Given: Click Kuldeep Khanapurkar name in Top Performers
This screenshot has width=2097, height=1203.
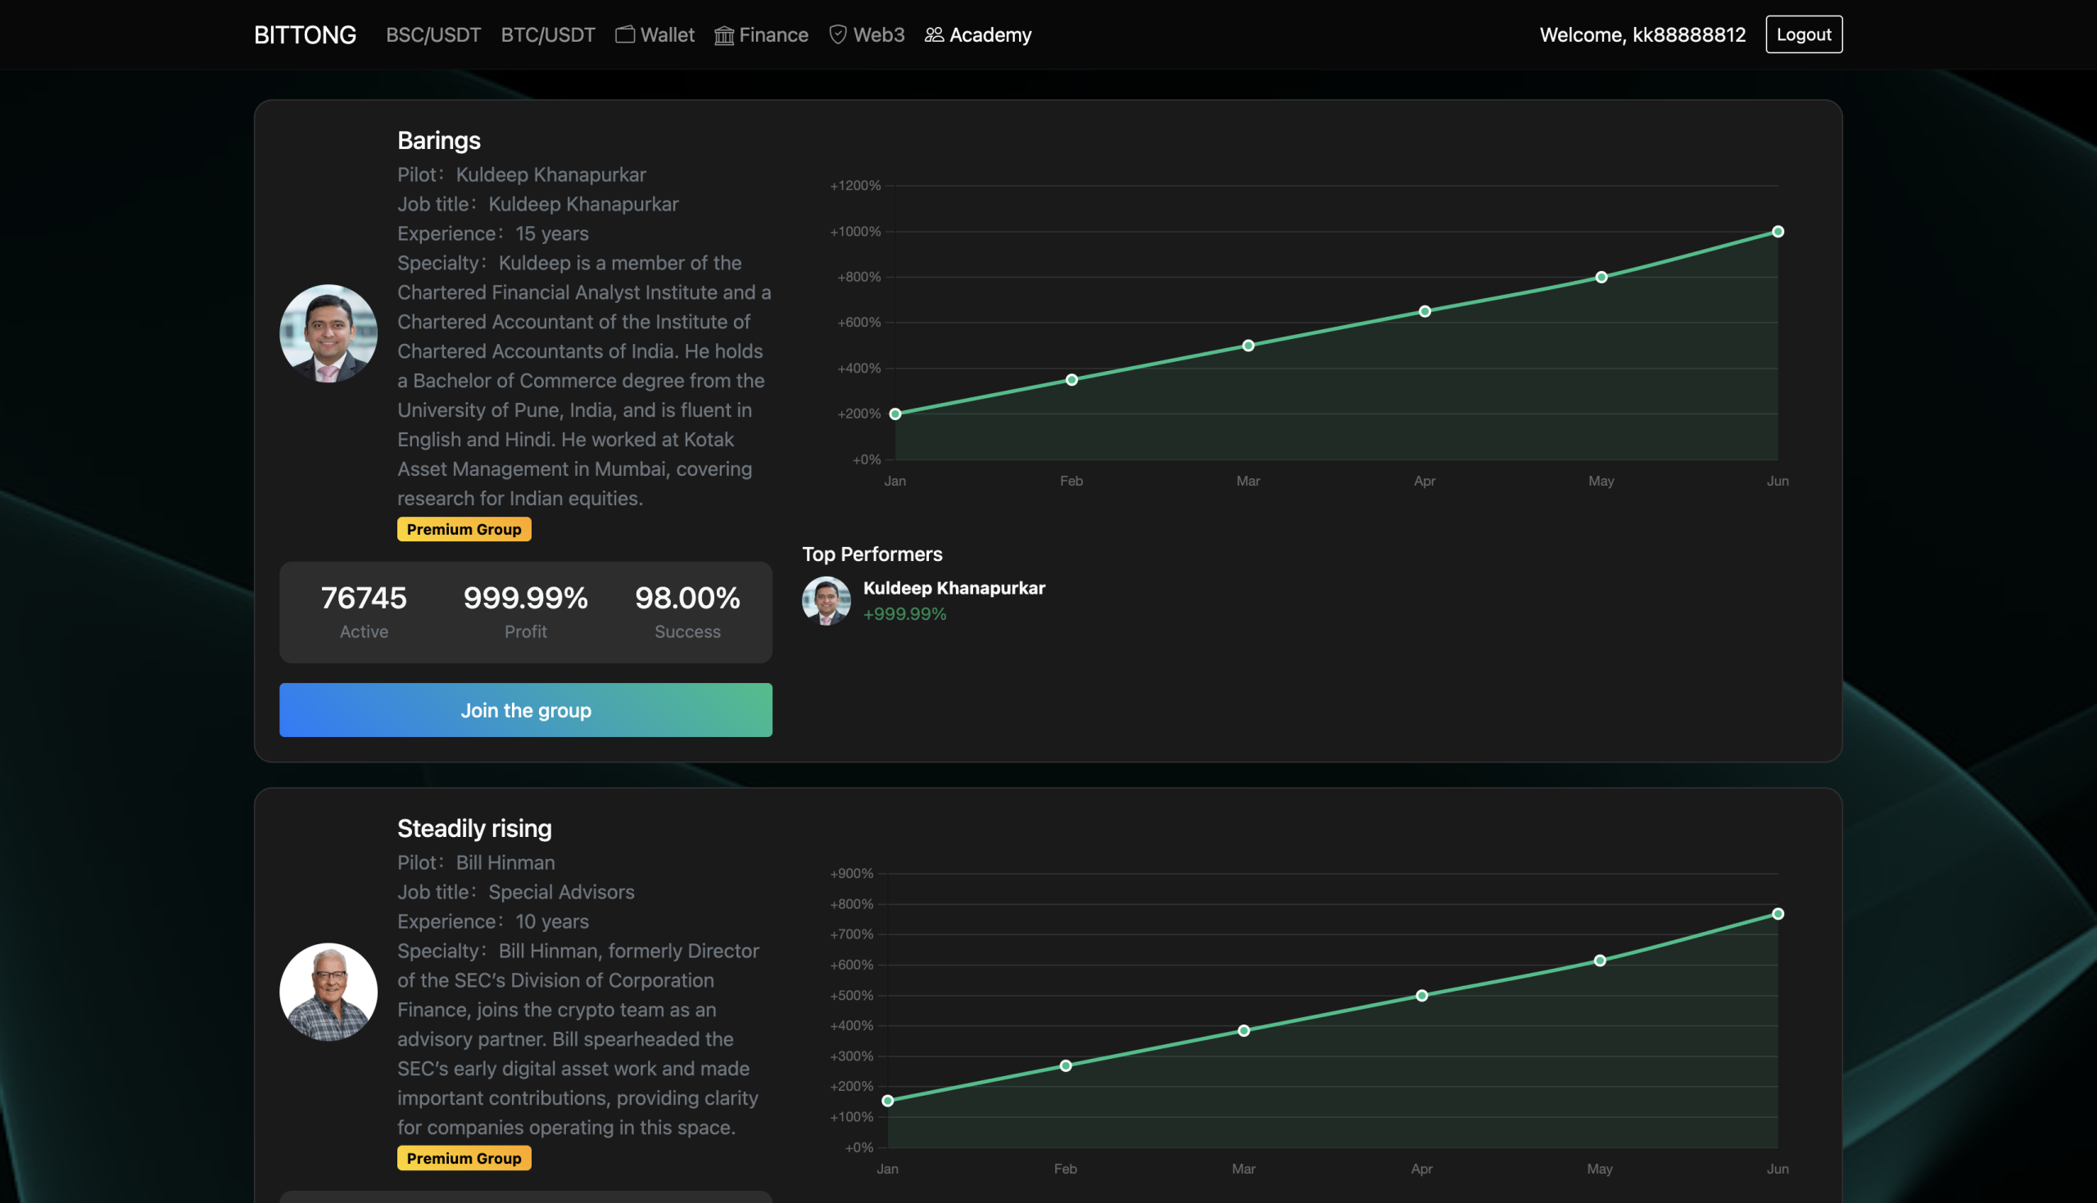Looking at the screenshot, I should tap(953, 588).
